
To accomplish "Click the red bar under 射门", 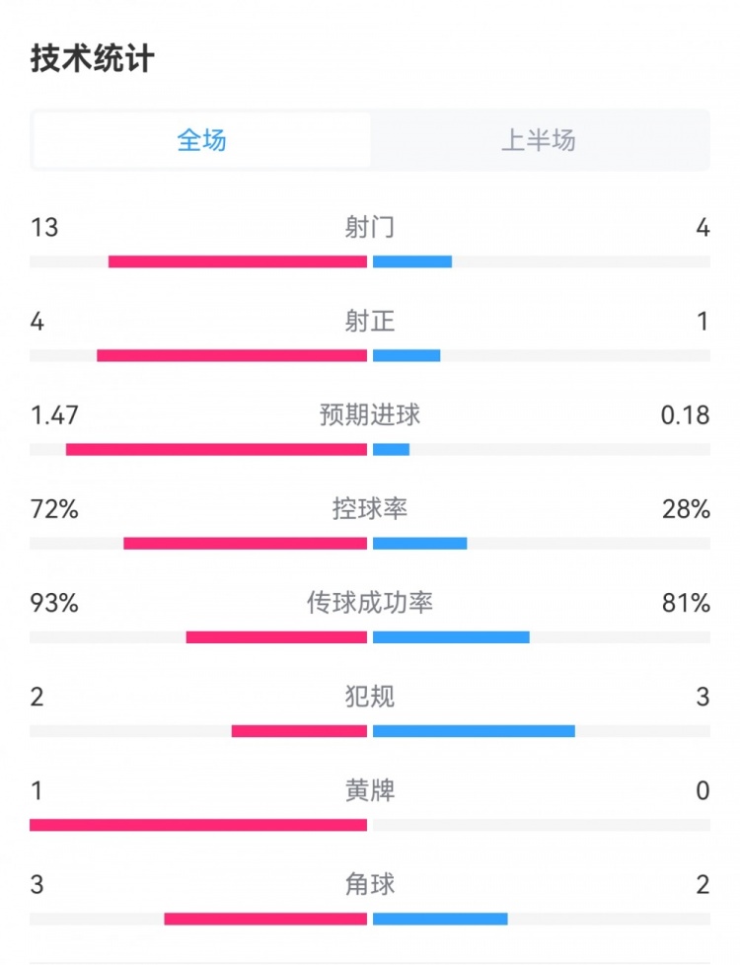I will click(x=237, y=261).
